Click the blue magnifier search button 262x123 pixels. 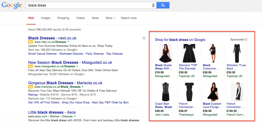point(163,5)
